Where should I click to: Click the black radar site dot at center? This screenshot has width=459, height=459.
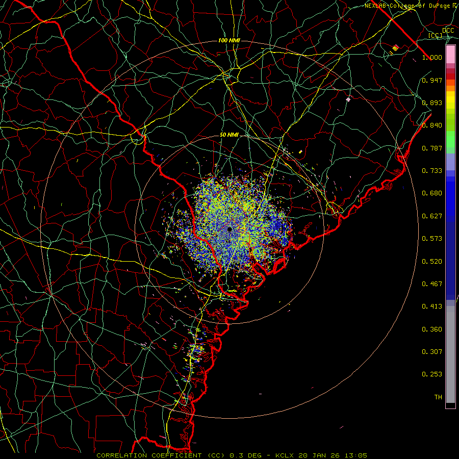coord(229,229)
